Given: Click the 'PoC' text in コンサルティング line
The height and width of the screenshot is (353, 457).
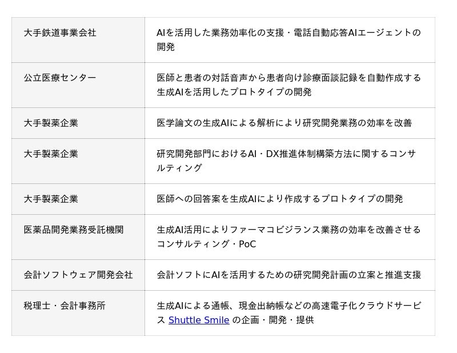Looking at the screenshot, I should (x=247, y=244).
